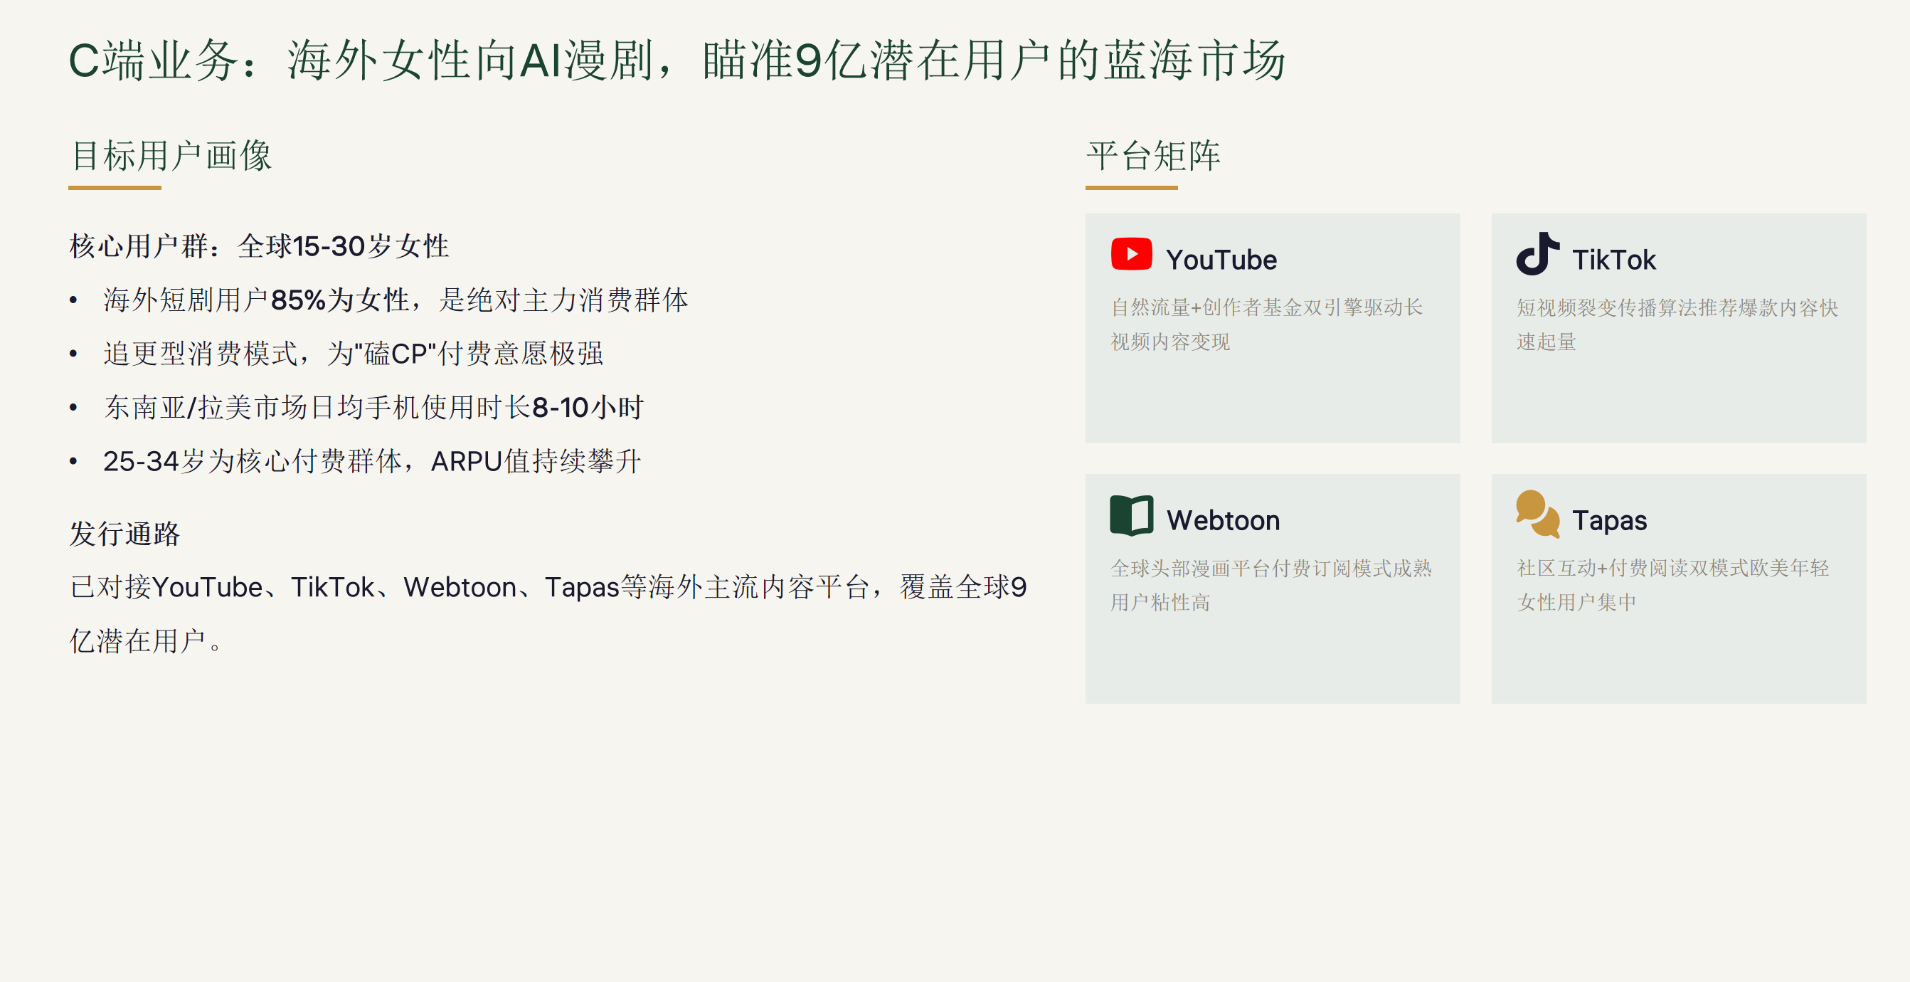The width and height of the screenshot is (1910, 982).
Task: Click the paragraph starting '已对接YouTube、TikTok'
Action: click(548, 614)
